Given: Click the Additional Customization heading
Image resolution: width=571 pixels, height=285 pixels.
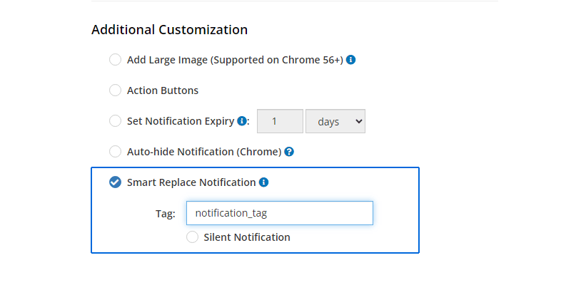Looking at the screenshot, I should click(169, 29).
